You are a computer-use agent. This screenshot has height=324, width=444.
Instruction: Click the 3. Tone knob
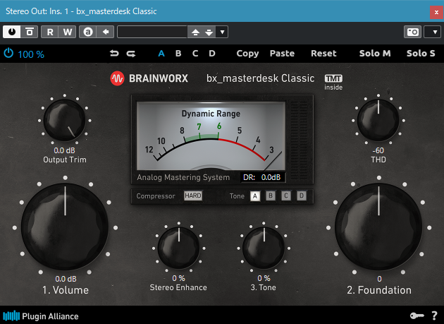(264, 248)
